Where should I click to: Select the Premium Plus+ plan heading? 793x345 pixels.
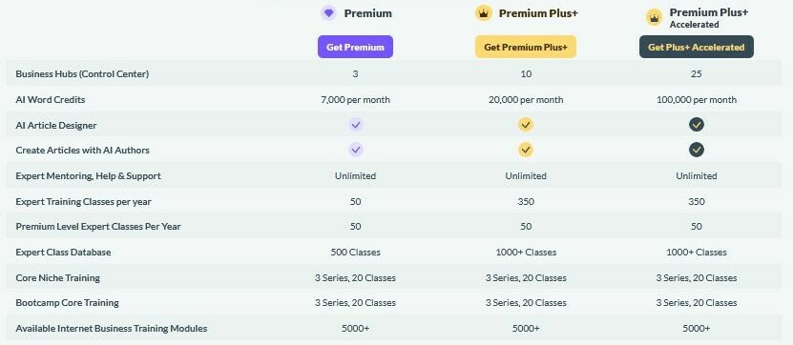click(538, 13)
